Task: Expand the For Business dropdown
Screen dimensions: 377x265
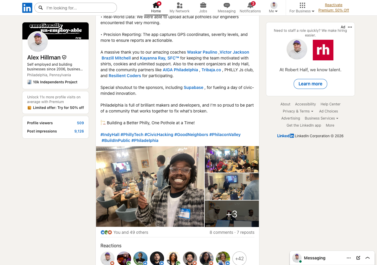Action: tap(302, 11)
